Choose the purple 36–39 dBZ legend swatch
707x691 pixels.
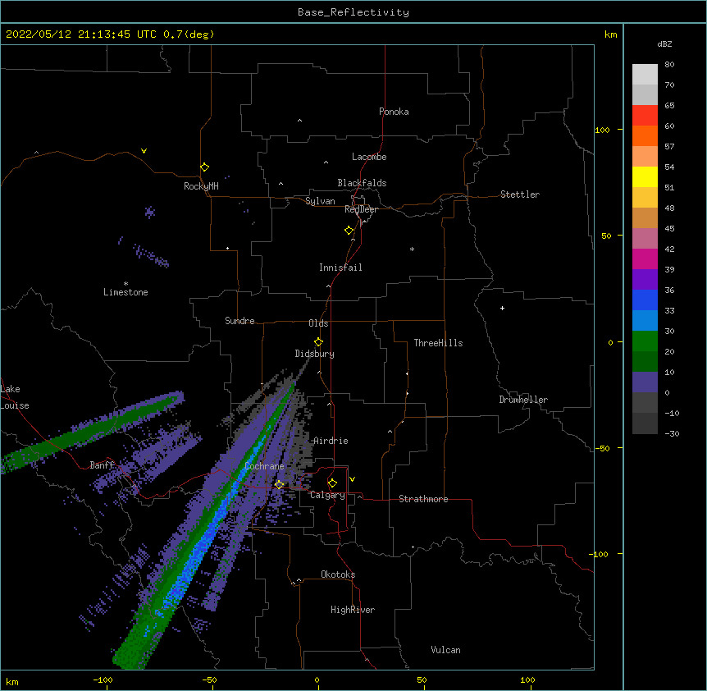645,279
